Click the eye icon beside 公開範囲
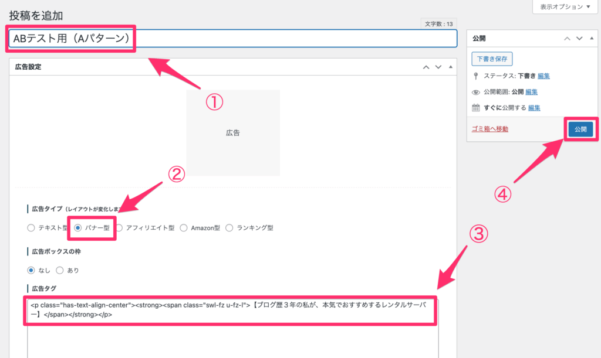The image size is (601, 358). 475,91
